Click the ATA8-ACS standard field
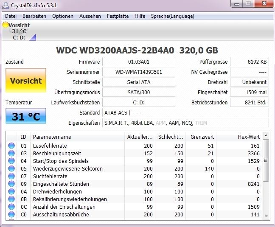Image resolution: width=275 pixels, height=227 pixels. click(185, 112)
